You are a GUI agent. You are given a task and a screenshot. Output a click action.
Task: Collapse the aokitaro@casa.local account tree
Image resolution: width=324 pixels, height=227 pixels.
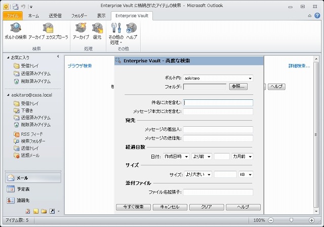coord(8,95)
